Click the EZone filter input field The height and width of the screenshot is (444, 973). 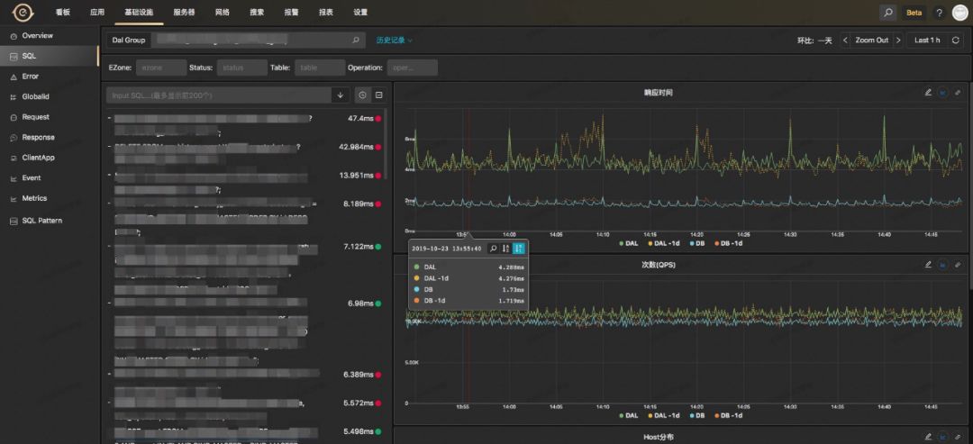tap(160, 68)
